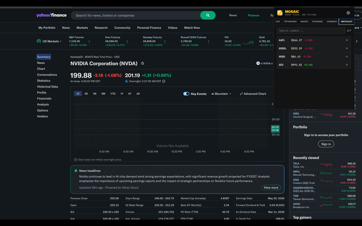This screenshot has height=226, width=362.
Task: Select the 5Y chart range
Action: [130, 94]
